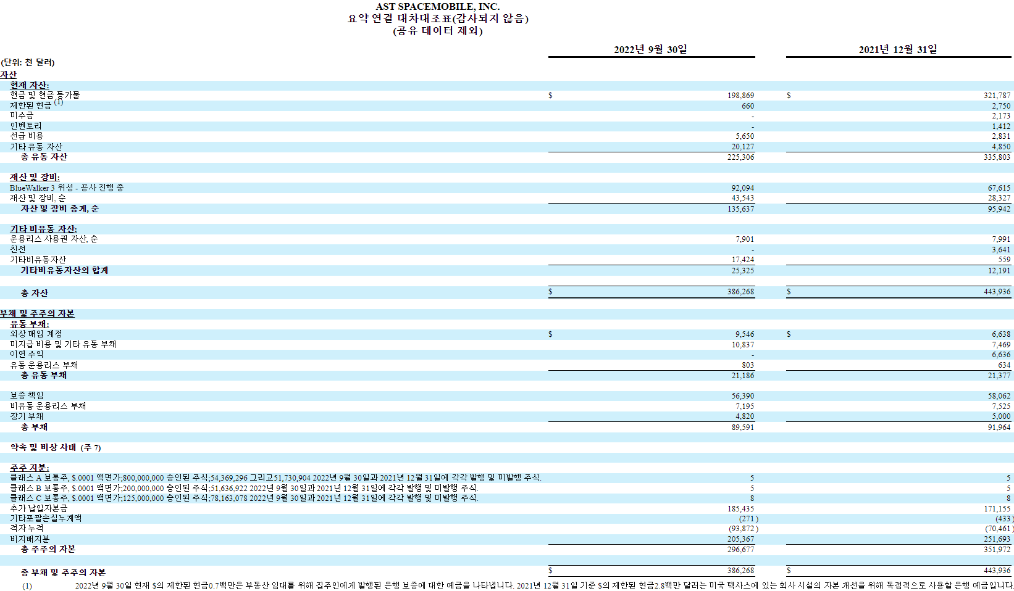1014x591 pixels.
Task: Click the 2021 총 자산 value 443,936
Action: click(x=997, y=292)
